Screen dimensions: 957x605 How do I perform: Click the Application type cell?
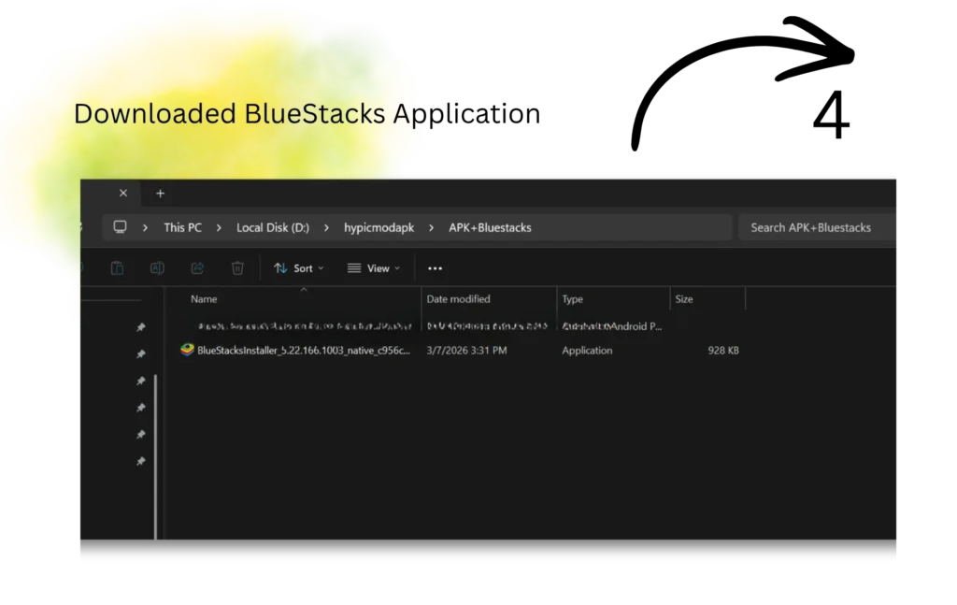click(x=587, y=351)
